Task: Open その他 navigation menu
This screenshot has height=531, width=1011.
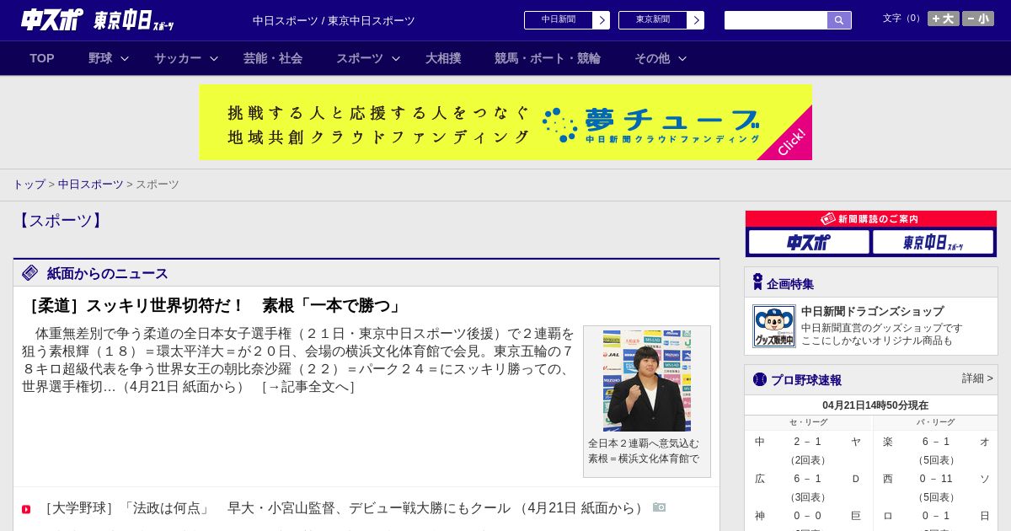Action: click(x=652, y=58)
